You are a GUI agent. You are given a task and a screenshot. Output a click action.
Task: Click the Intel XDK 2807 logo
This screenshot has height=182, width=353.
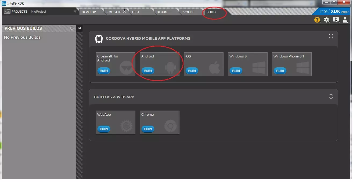click(334, 12)
